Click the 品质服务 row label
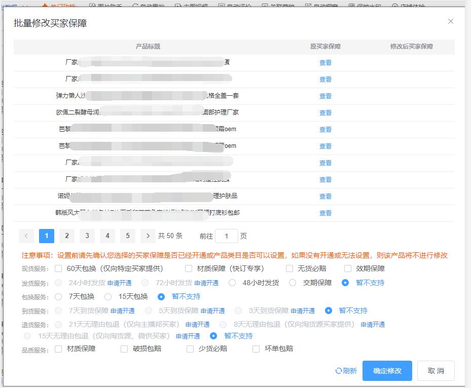 (x=35, y=350)
